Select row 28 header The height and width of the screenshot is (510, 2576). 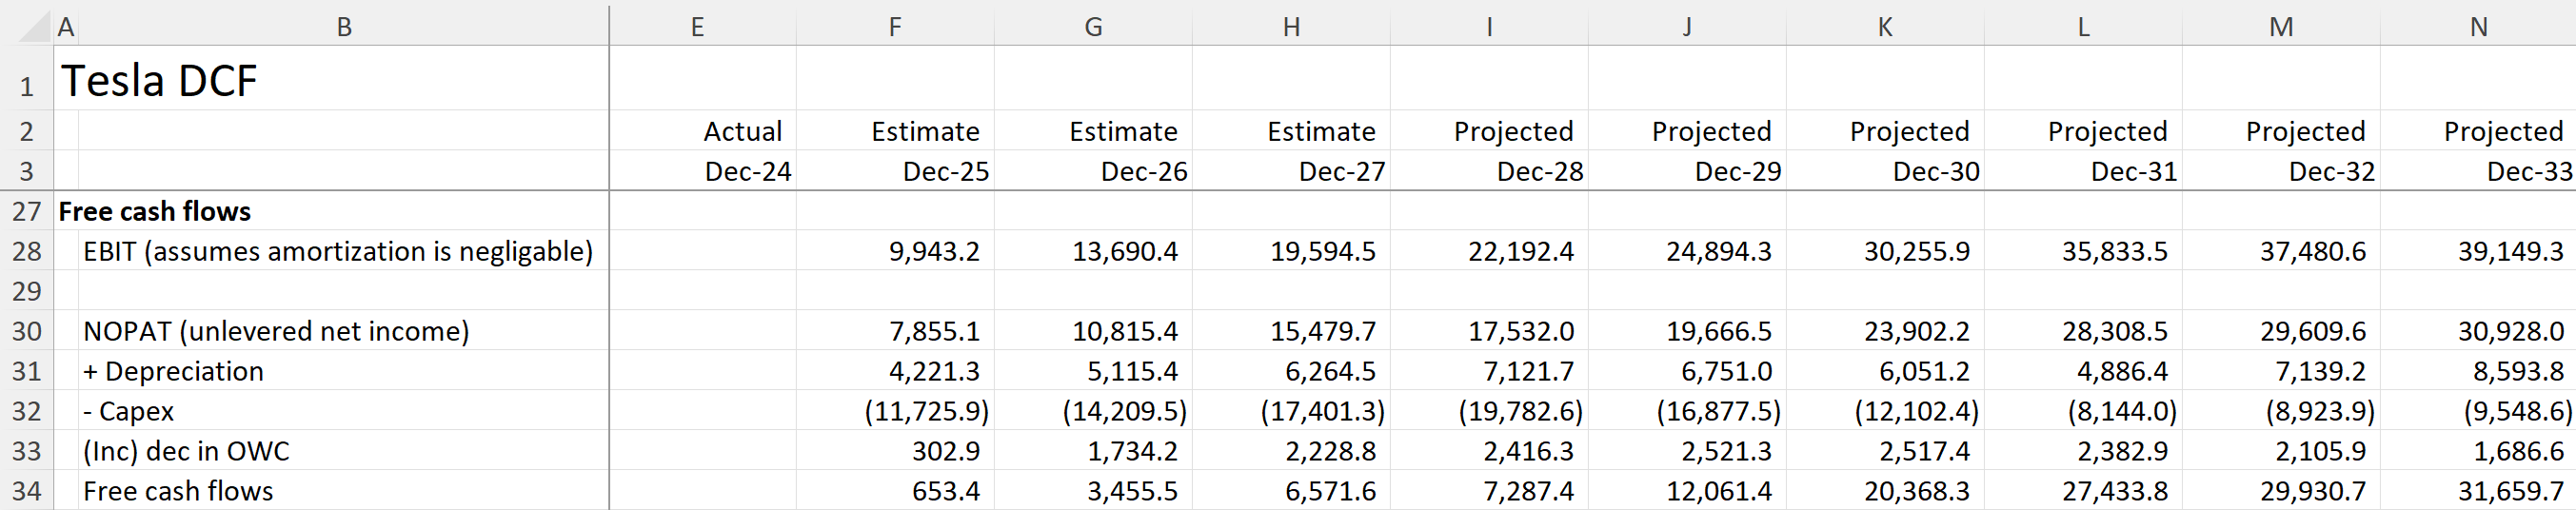pyautogui.click(x=26, y=251)
